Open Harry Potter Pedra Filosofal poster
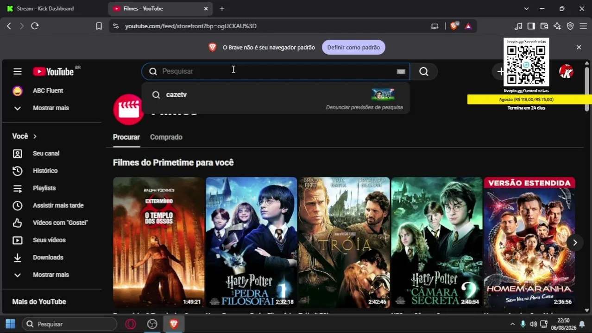Image resolution: width=592 pixels, height=333 pixels. (251, 242)
